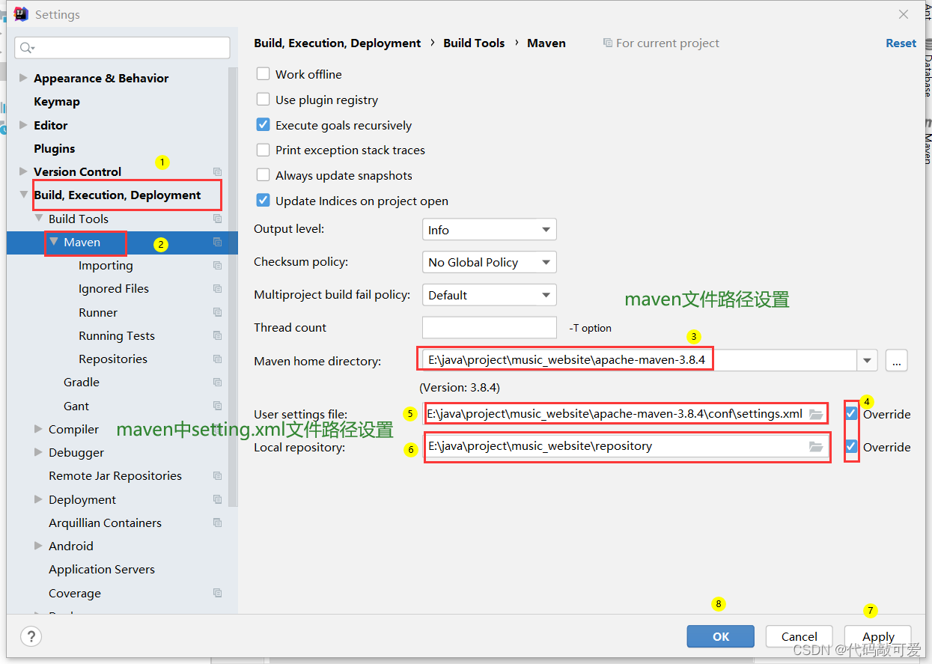932x664 pixels.
Task: Click the folder icon in User settings file field
Action: coord(816,414)
